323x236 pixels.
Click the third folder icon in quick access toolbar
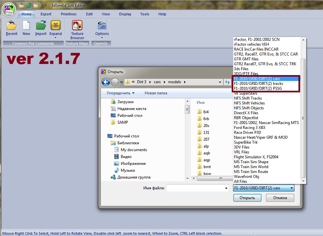pos(36,6)
